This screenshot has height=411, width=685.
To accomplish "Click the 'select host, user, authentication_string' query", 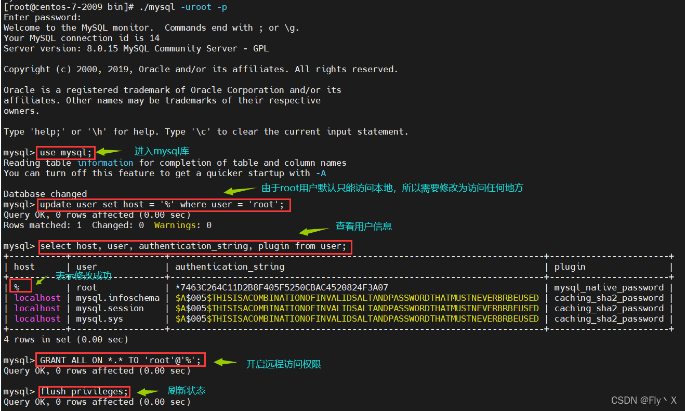I will [193, 246].
